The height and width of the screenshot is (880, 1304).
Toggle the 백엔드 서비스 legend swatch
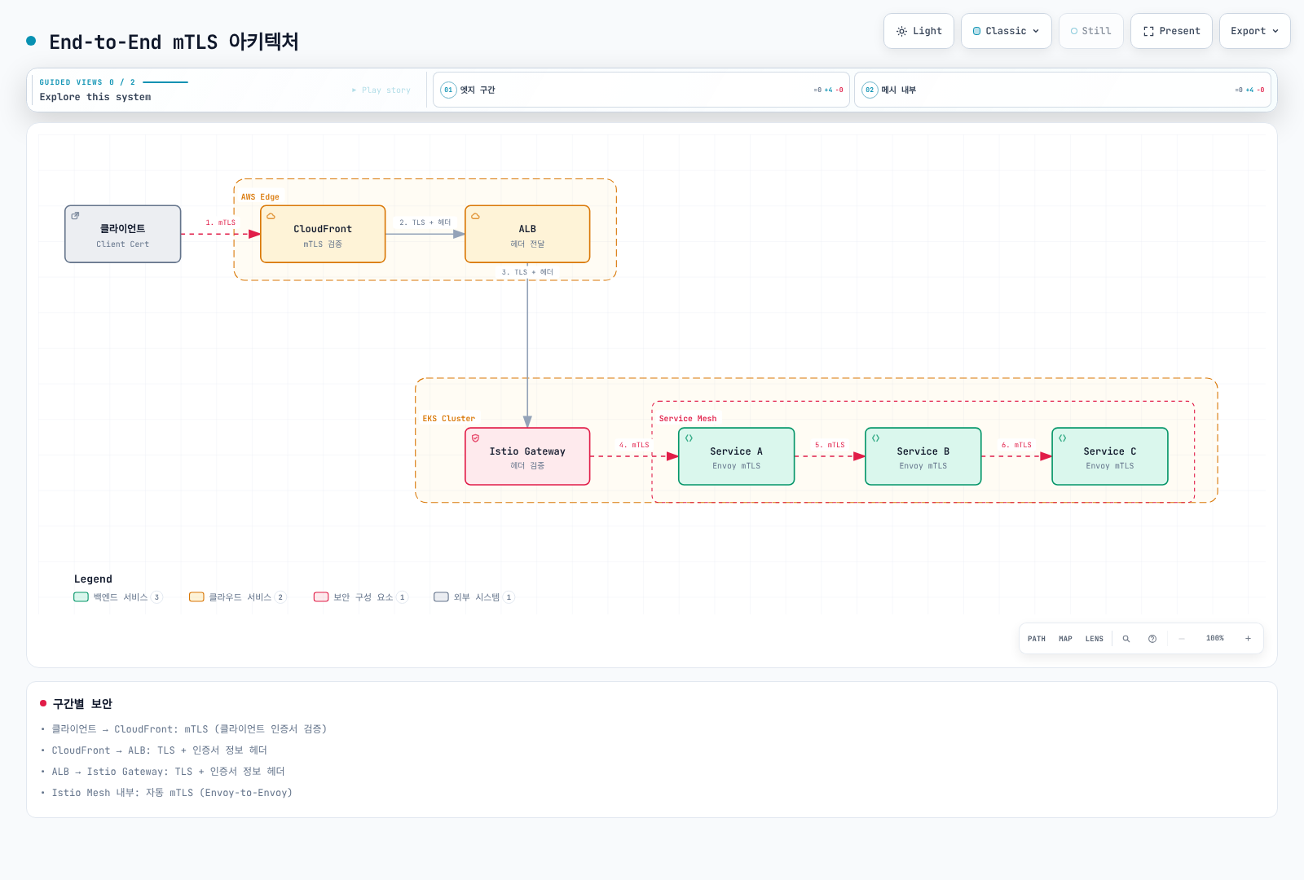pos(81,597)
